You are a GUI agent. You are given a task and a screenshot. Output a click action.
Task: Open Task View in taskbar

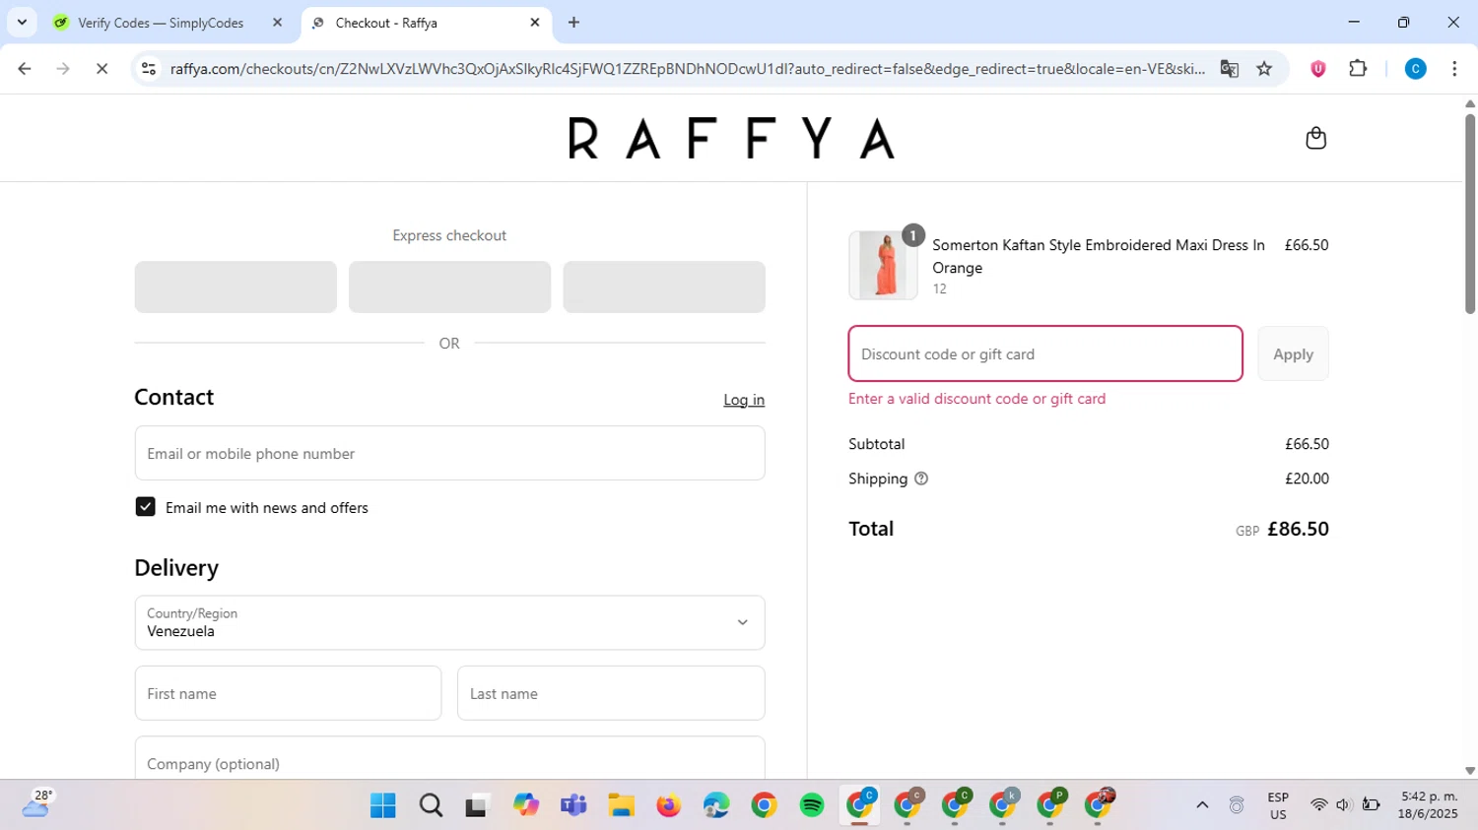click(478, 805)
